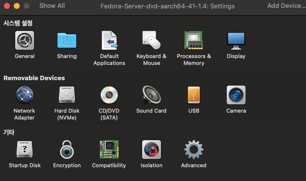Click the '기타' section heading
This screenshot has width=306, height=181.
click(9, 132)
